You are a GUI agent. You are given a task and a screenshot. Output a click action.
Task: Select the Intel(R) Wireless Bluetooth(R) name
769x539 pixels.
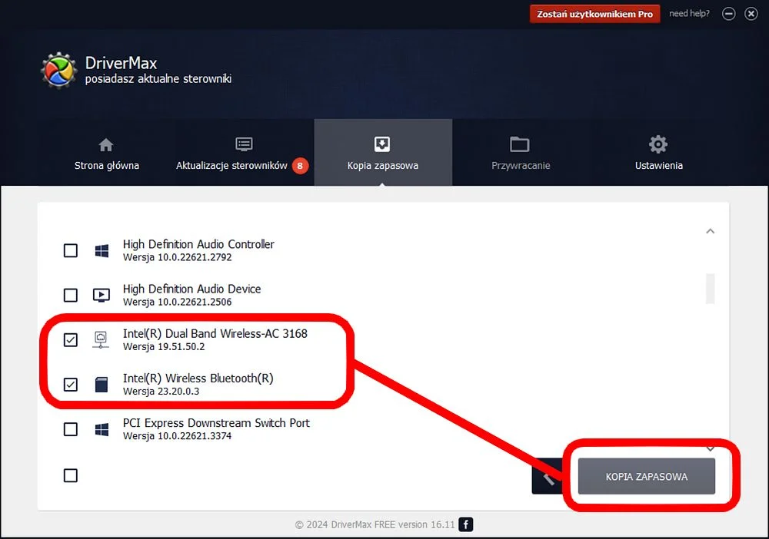[x=198, y=378]
